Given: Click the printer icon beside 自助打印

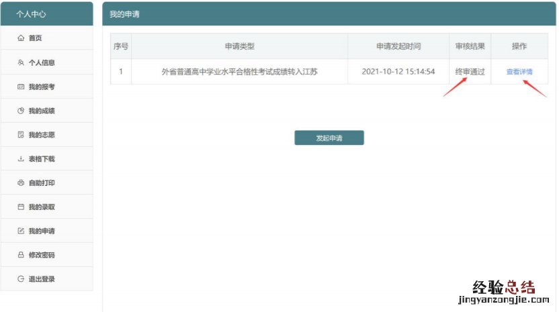Looking at the screenshot, I should [x=21, y=183].
